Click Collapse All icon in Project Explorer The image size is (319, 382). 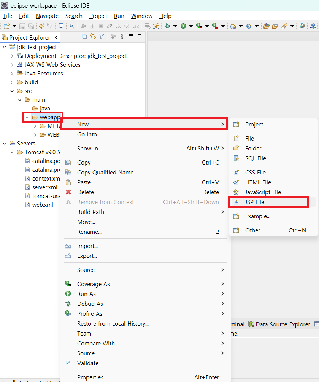[84, 37]
